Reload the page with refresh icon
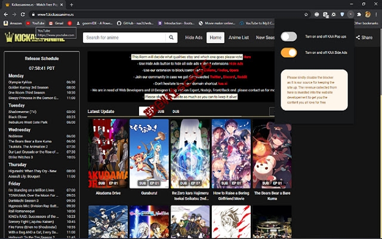The height and width of the screenshot is (239, 382). pyautogui.click(x=23, y=14)
